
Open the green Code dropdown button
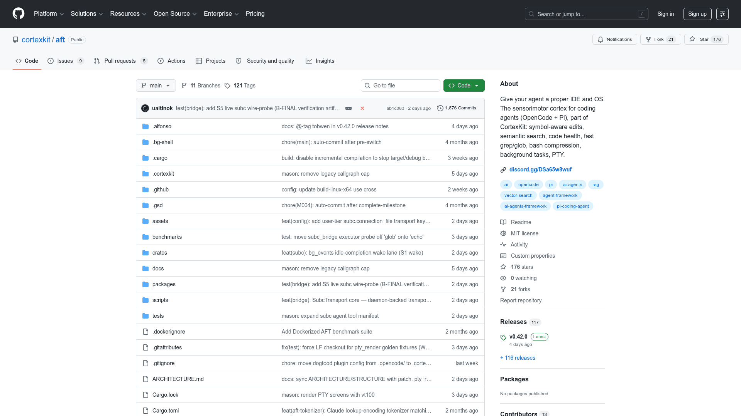click(464, 86)
